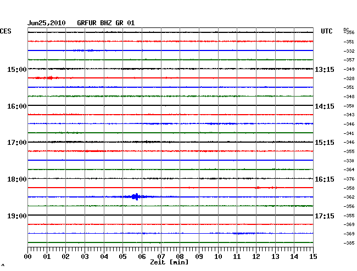Click the DC offset value "-332"
The width and height of the screenshot is (357, 271).
[349, 51]
